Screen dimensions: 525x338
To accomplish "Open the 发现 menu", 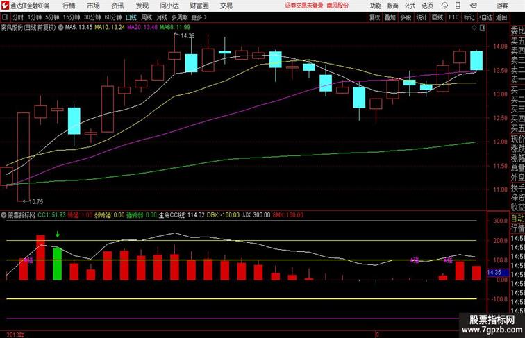I will pyautogui.click(x=142, y=6).
